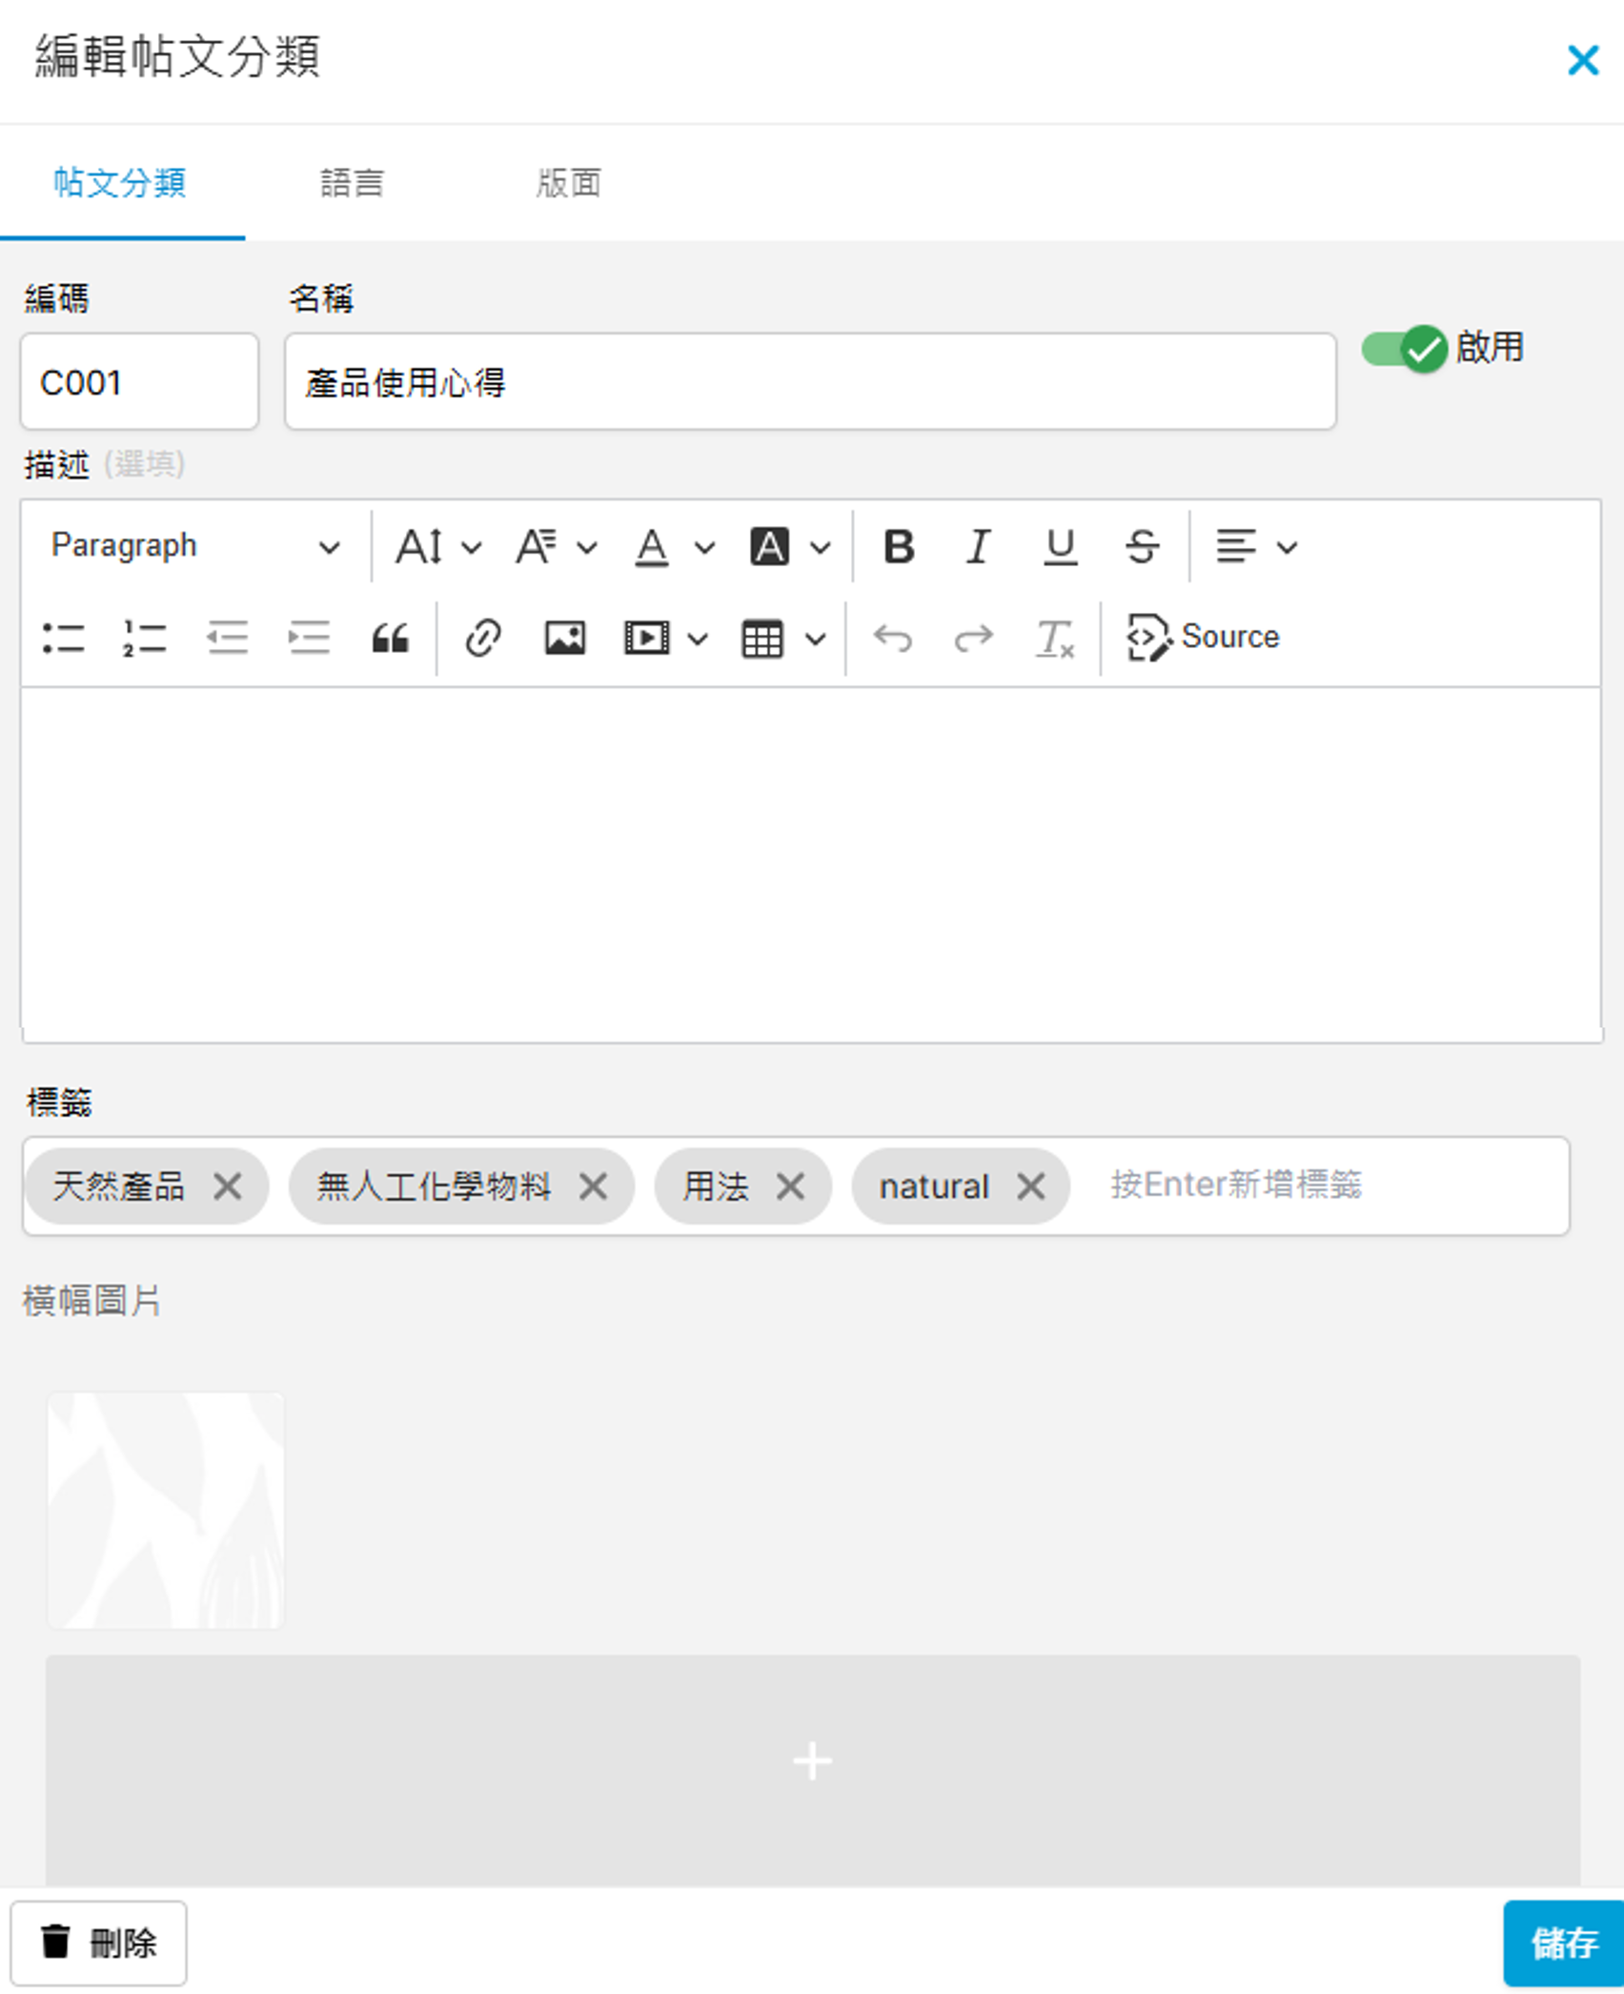
Task: Disable the 啟用 toggle switch
Action: (1404, 349)
